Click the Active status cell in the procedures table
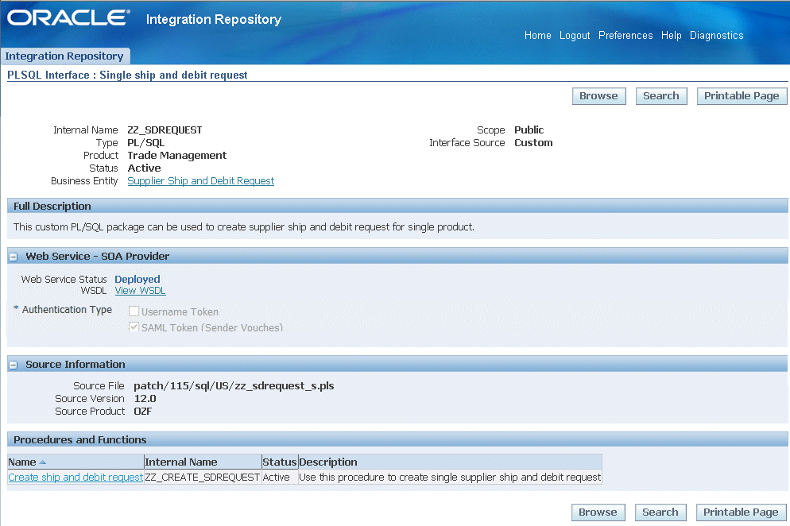The width and height of the screenshot is (790, 526). (x=280, y=477)
